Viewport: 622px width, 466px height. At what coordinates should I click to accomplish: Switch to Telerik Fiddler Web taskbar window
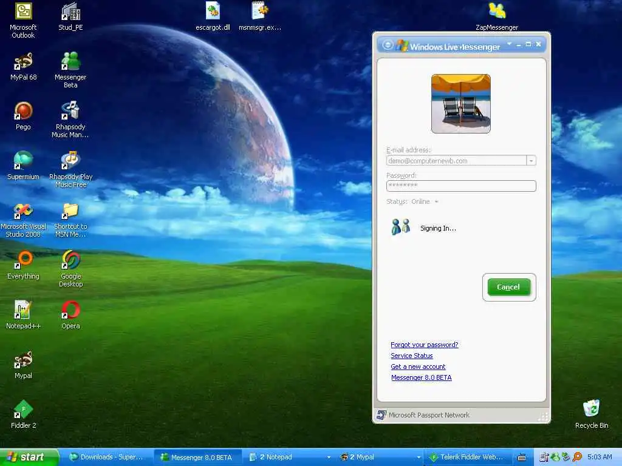(467, 458)
